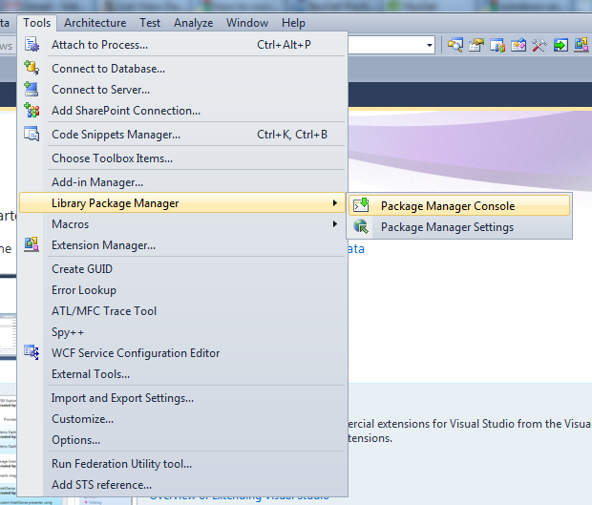Click the Package Manager Settings icon
Image resolution: width=592 pixels, height=505 pixels.
[361, 227]
